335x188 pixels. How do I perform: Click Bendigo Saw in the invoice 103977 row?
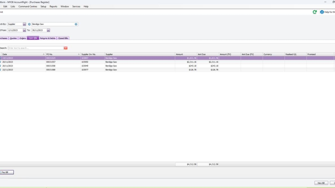111,70
